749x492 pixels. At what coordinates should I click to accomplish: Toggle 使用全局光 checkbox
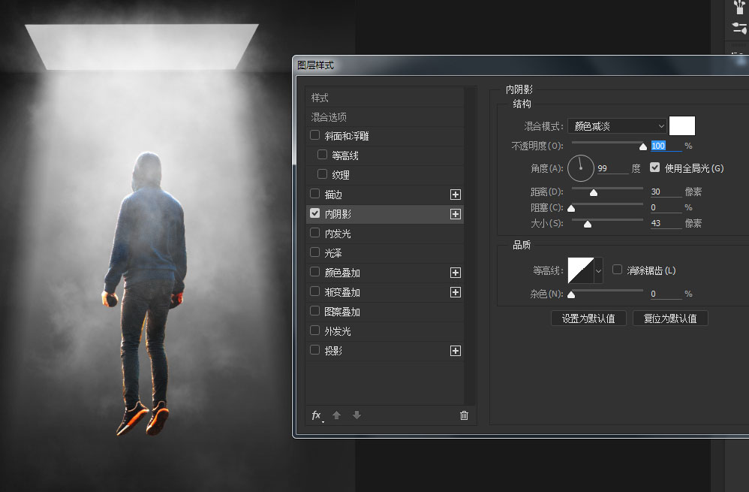[655, 168]
